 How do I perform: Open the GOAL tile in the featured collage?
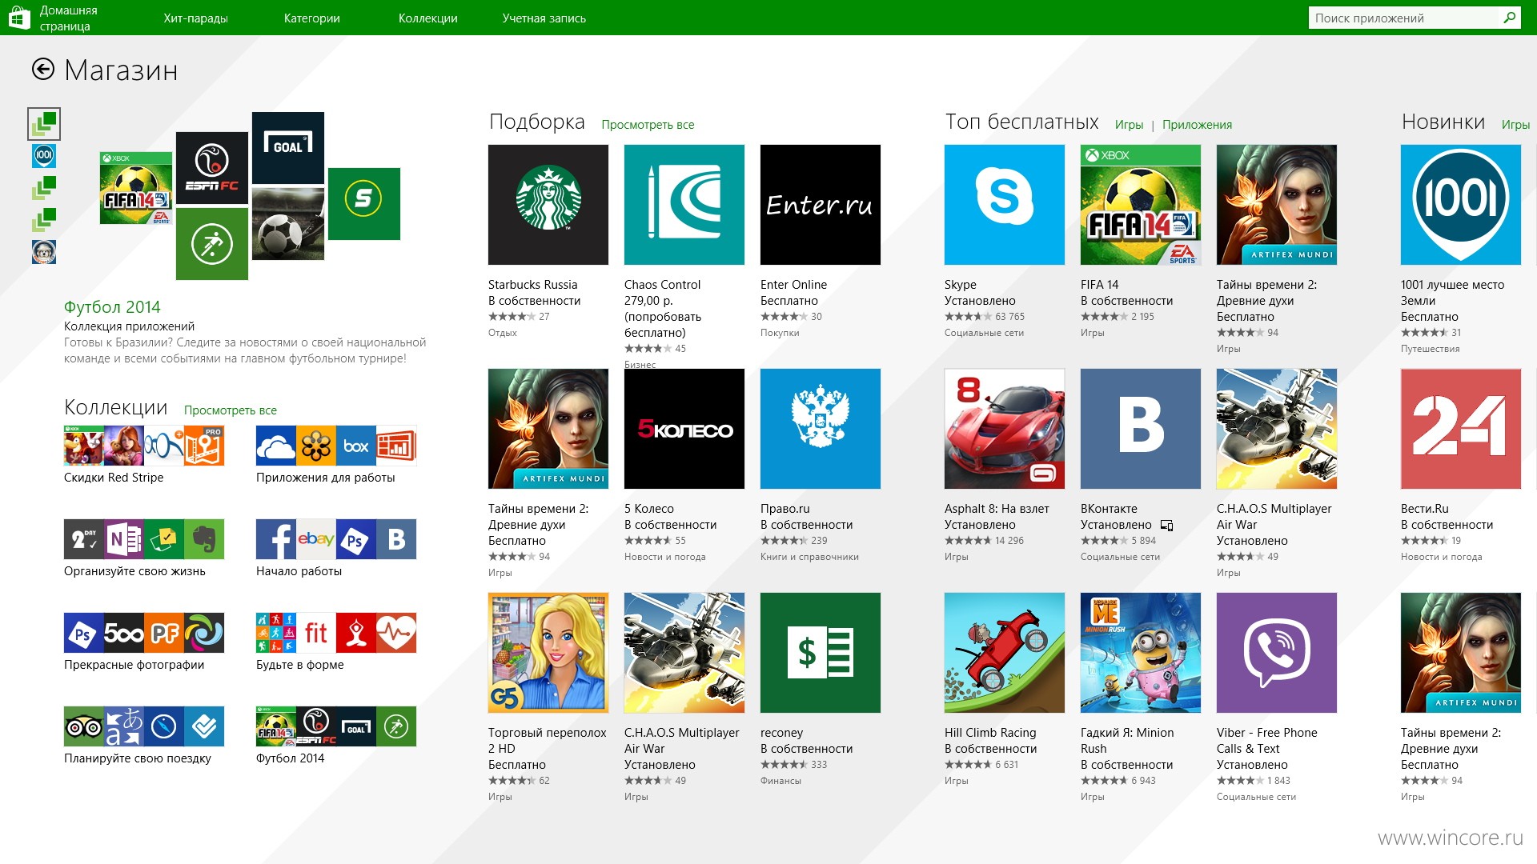click(x=288, y=148)
